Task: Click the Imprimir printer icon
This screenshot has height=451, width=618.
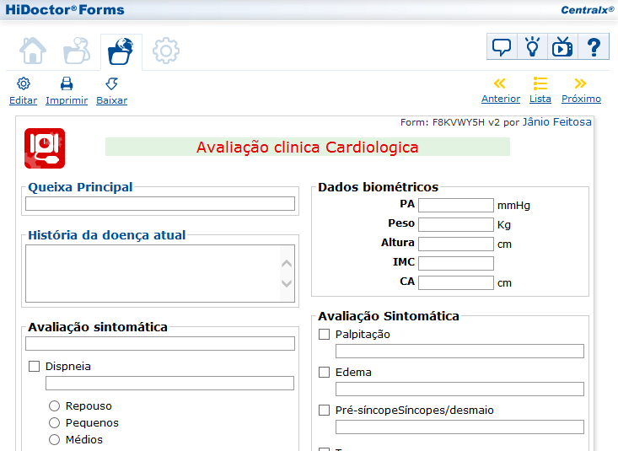Action: click(x=67, y=83)
